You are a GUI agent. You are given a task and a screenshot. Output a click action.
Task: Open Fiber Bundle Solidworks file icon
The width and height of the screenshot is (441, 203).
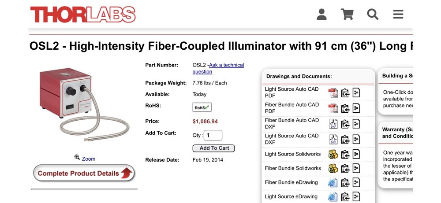[x=333, y=168]
